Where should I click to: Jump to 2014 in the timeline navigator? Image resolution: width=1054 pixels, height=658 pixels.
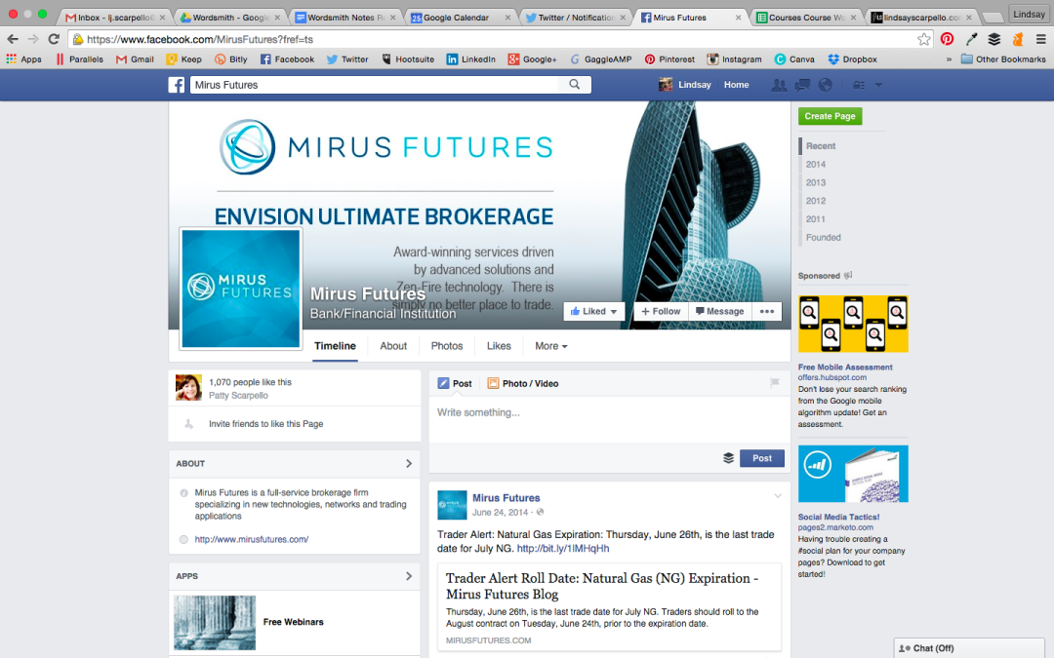point(816,164)
